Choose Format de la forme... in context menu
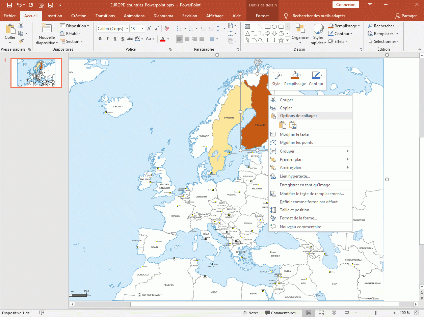424x317 pixels. coord(298,218)
